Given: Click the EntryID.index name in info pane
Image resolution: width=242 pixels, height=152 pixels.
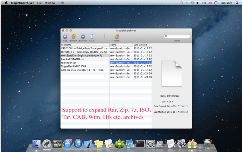Looking at the screenshot, I should [173, 96].
